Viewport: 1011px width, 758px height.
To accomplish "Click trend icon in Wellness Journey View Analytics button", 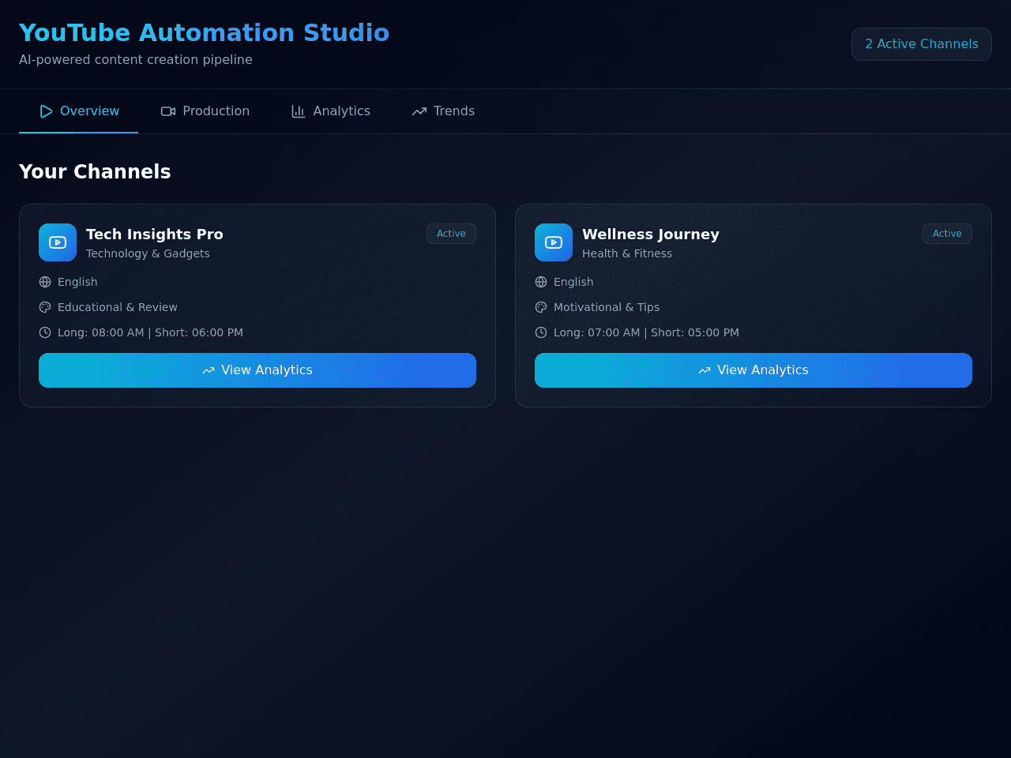I will (x=705, y=370).
